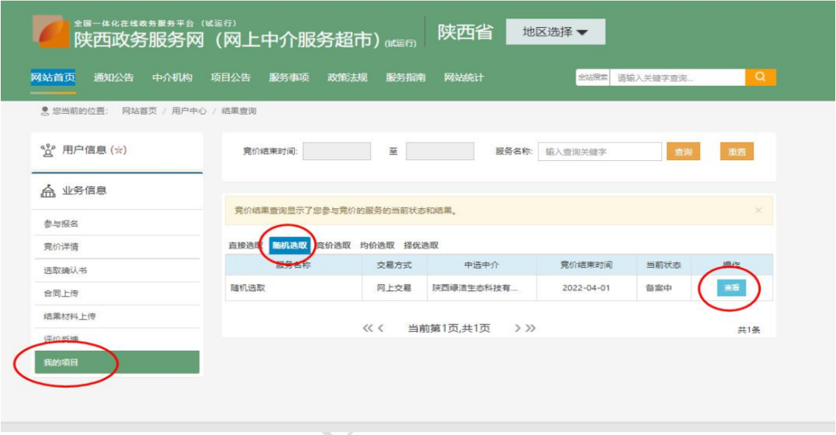Open the 地区选择 dropdown

(555, 32)
